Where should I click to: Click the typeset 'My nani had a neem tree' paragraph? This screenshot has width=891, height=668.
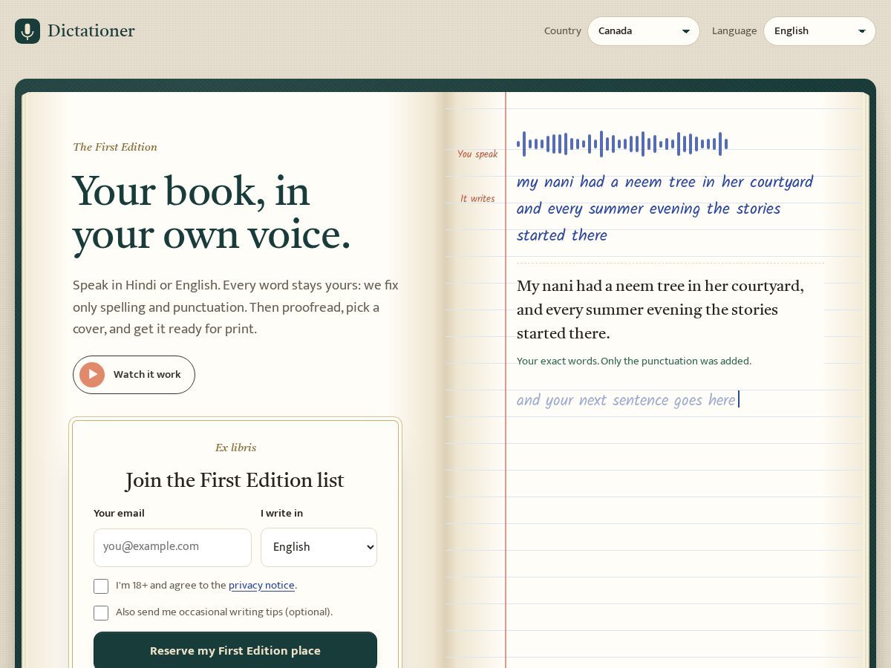pos(660,310)
